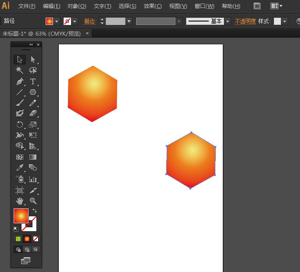Click the 描边 stroke link
Viewport: 300px width, 272px height.
[89, 21]
